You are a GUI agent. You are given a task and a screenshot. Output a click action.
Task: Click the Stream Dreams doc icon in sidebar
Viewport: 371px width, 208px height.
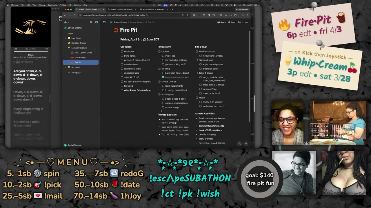pos(66,28)
